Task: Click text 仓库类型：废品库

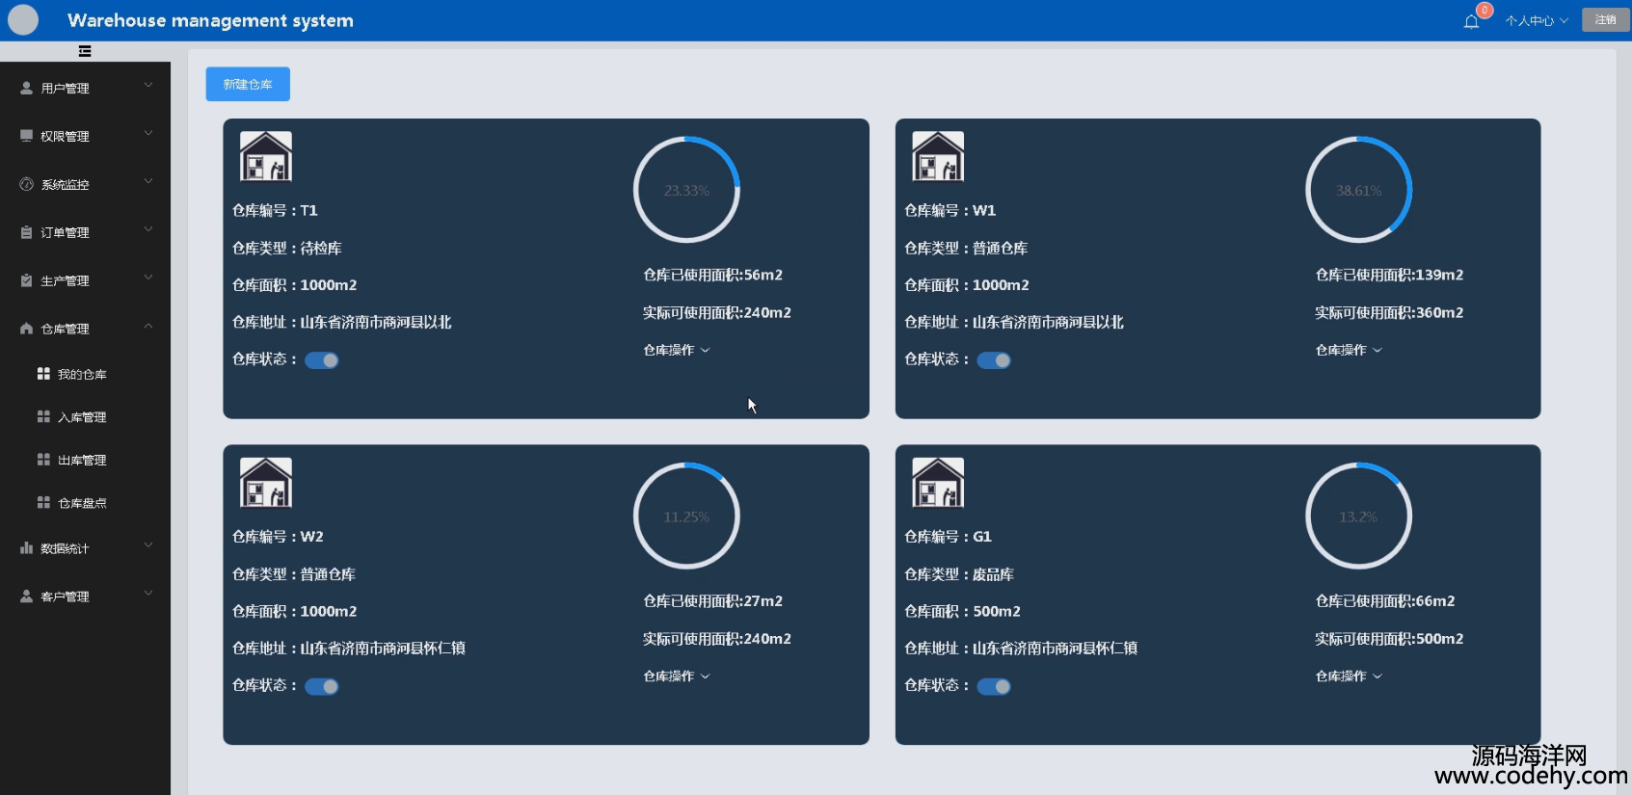Action: [959, 574]
